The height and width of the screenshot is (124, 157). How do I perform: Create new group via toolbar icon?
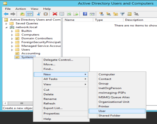coord(109,14)
